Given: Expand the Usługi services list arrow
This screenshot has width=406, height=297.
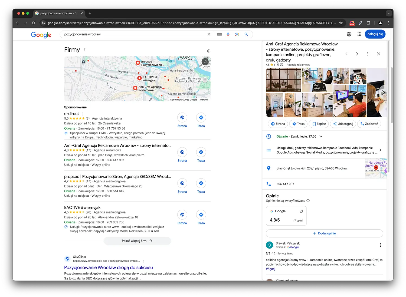Looking at the screenshot, I should (380, 150).
